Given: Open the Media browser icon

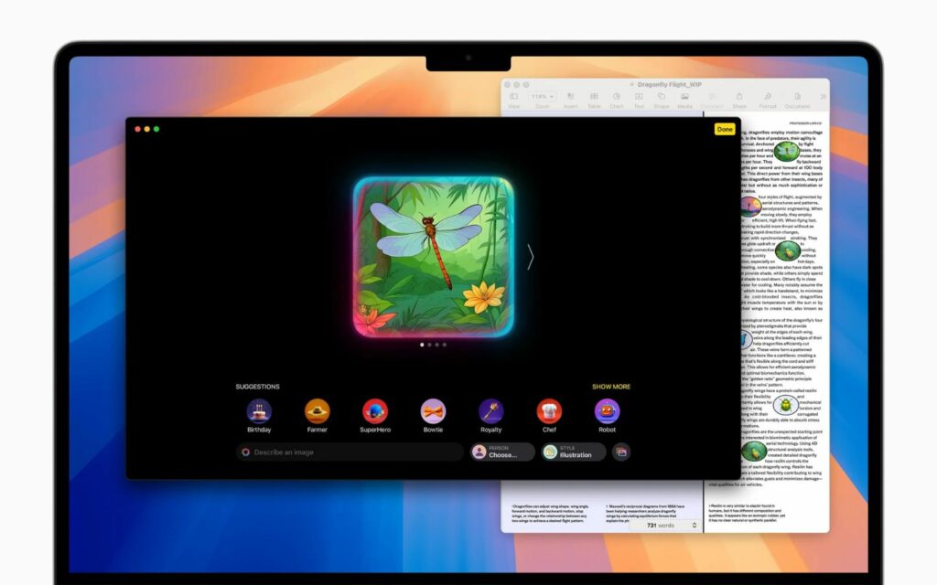Looking at the screenshot, I should (684, 97).
